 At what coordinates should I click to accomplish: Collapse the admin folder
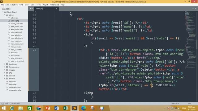pyautogui.click(x=5, y=15)
